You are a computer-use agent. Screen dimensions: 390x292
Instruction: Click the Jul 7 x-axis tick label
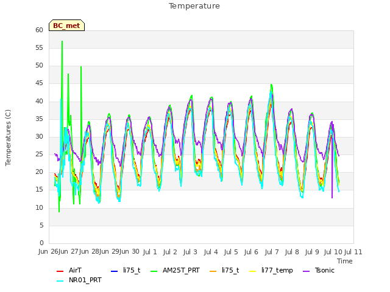click(272, 252)
